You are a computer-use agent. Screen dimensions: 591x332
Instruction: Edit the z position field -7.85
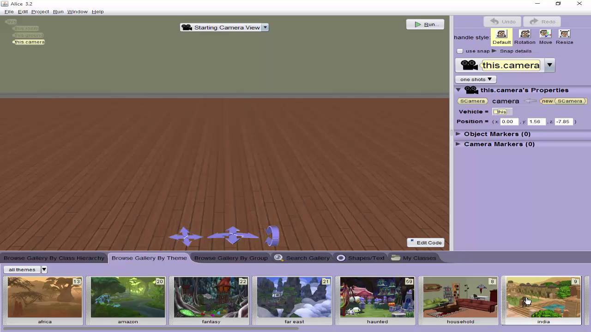pos(564,122)
